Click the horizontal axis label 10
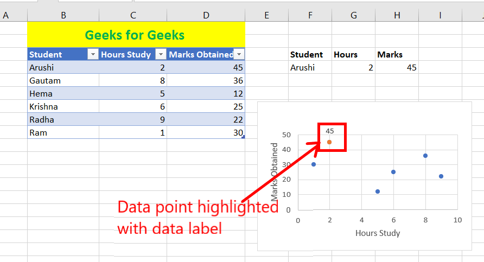 tap(457, 220)
